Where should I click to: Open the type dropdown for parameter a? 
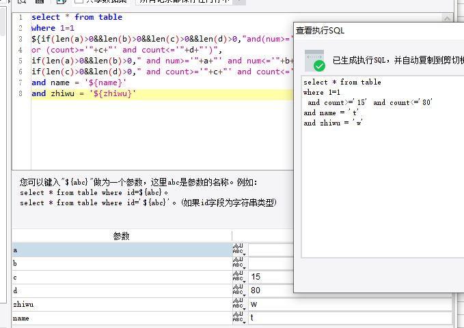tap(239, 250)
